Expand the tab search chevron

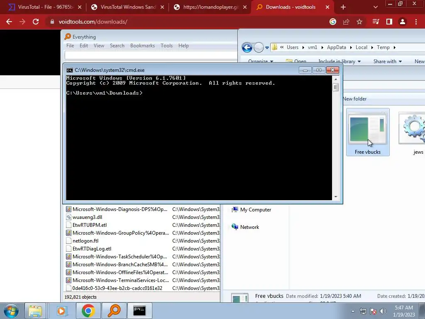(375, 7)
